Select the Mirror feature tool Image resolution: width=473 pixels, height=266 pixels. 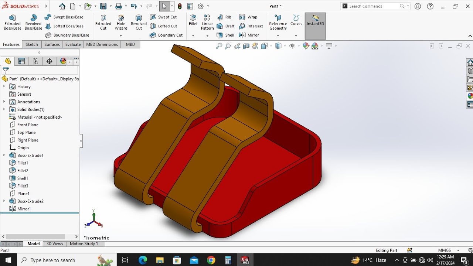coord(249,35)
